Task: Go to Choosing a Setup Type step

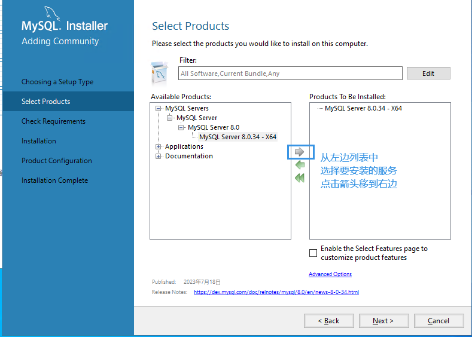Action: (57, 82)
